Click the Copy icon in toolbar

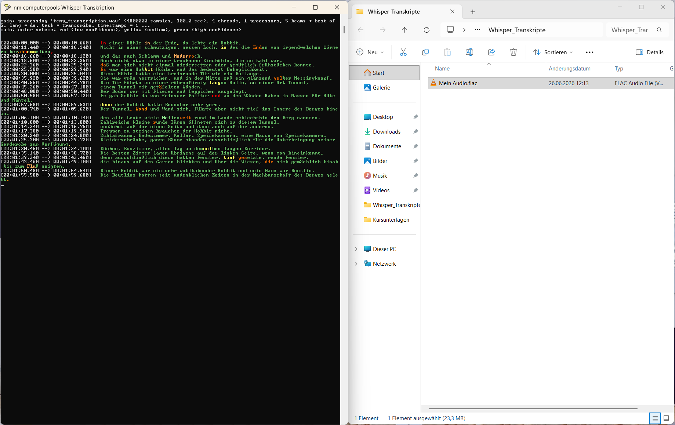425,52
